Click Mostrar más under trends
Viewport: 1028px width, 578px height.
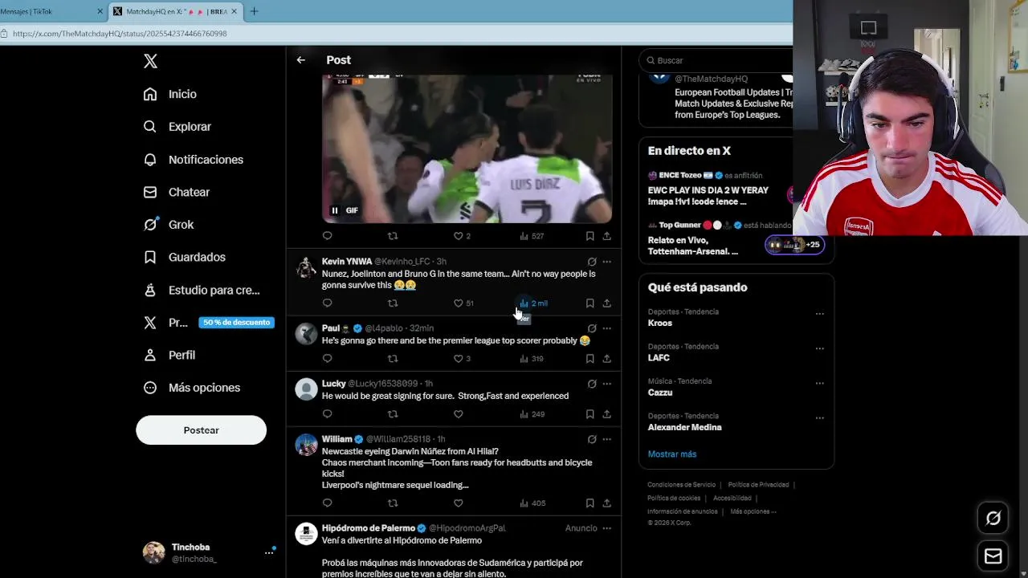point(672,454)
